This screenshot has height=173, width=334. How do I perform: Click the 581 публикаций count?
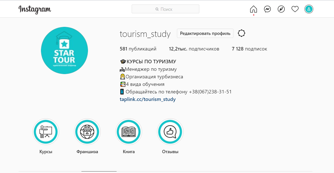click(x=138, y=49)
